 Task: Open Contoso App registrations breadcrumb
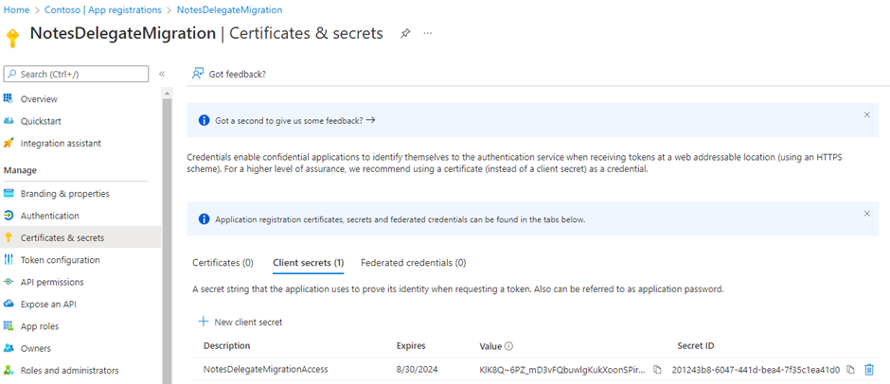tap(105, 9)
